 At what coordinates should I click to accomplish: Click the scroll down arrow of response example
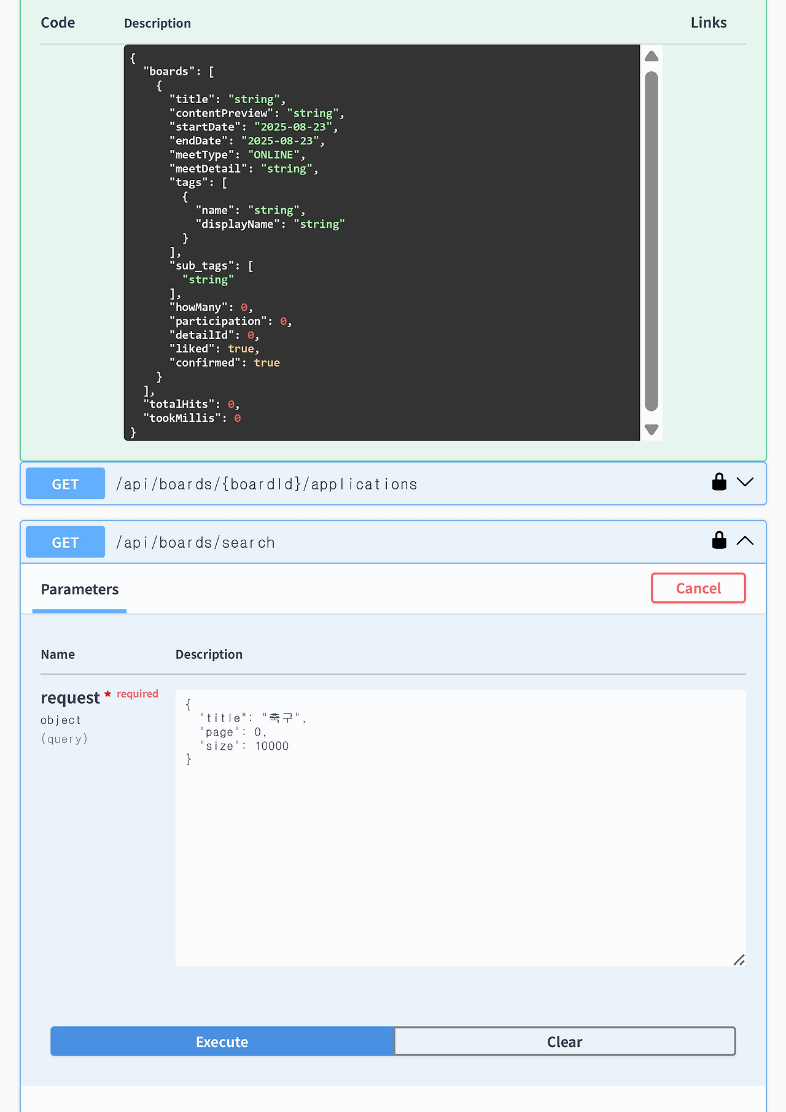click(652, 429)
